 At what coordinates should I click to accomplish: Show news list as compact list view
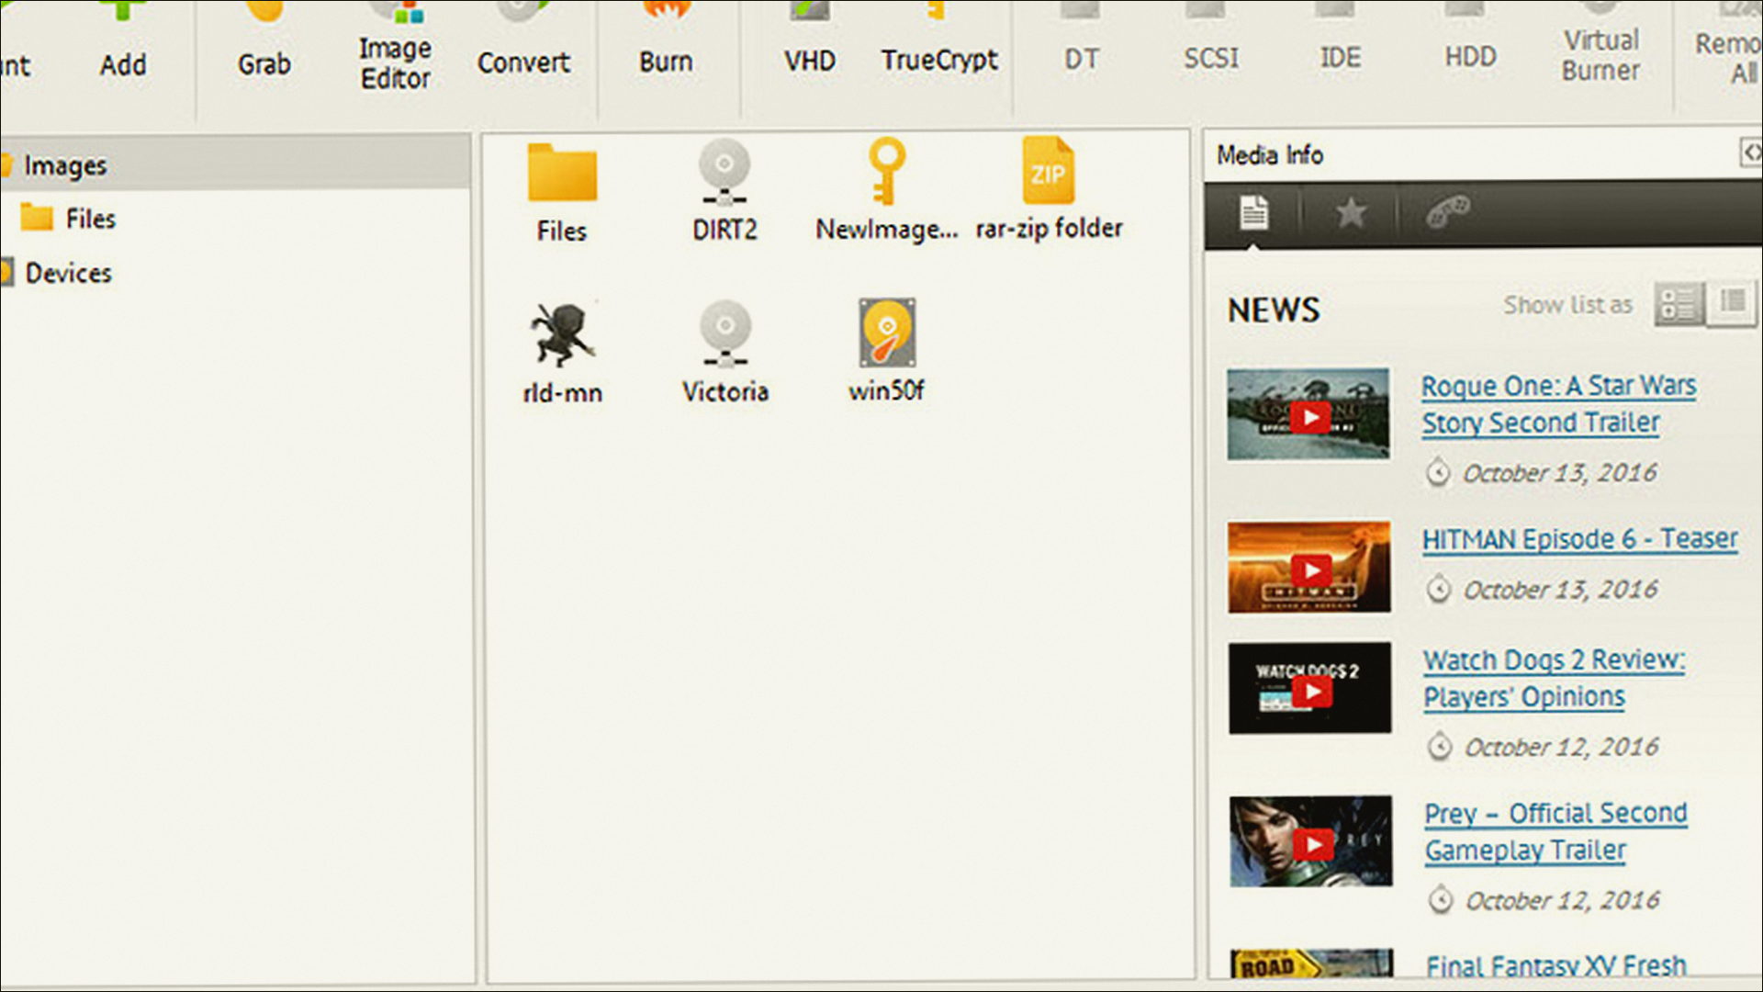click(1732, 302)
